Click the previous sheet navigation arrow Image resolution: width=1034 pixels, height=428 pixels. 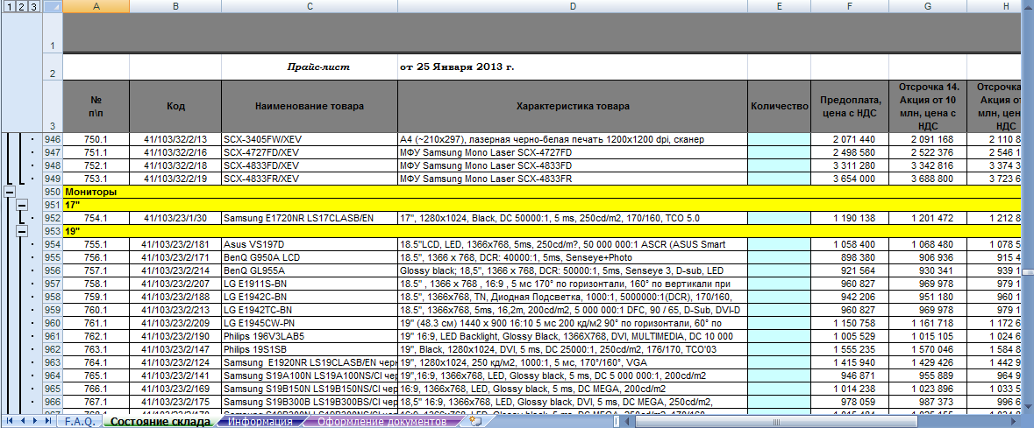pos(22,421)
